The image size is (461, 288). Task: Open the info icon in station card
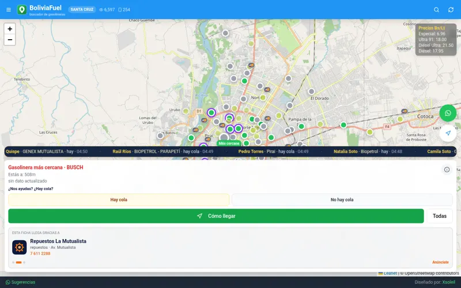(x=447, y=169)
